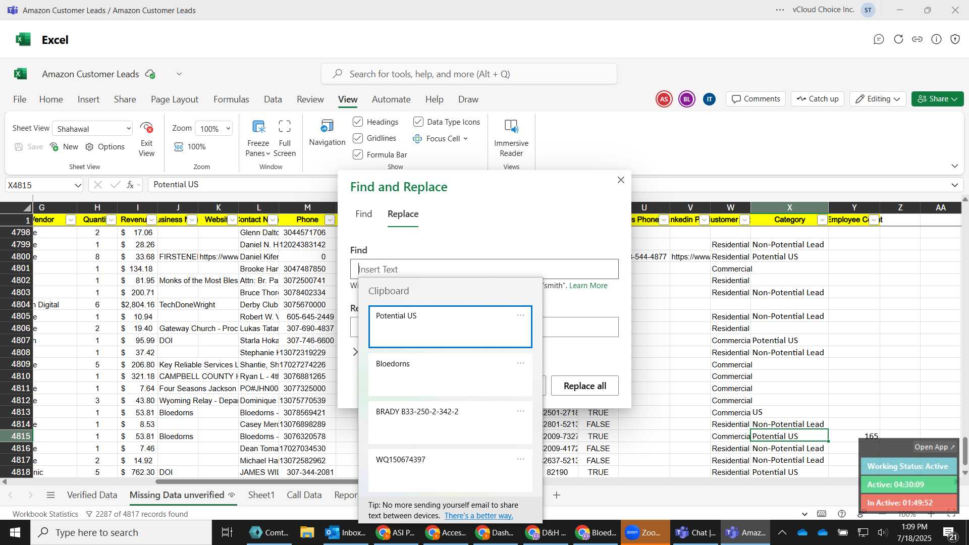Open Task View on the taskbar
969x545 pixels.
(x=227, y=532)
